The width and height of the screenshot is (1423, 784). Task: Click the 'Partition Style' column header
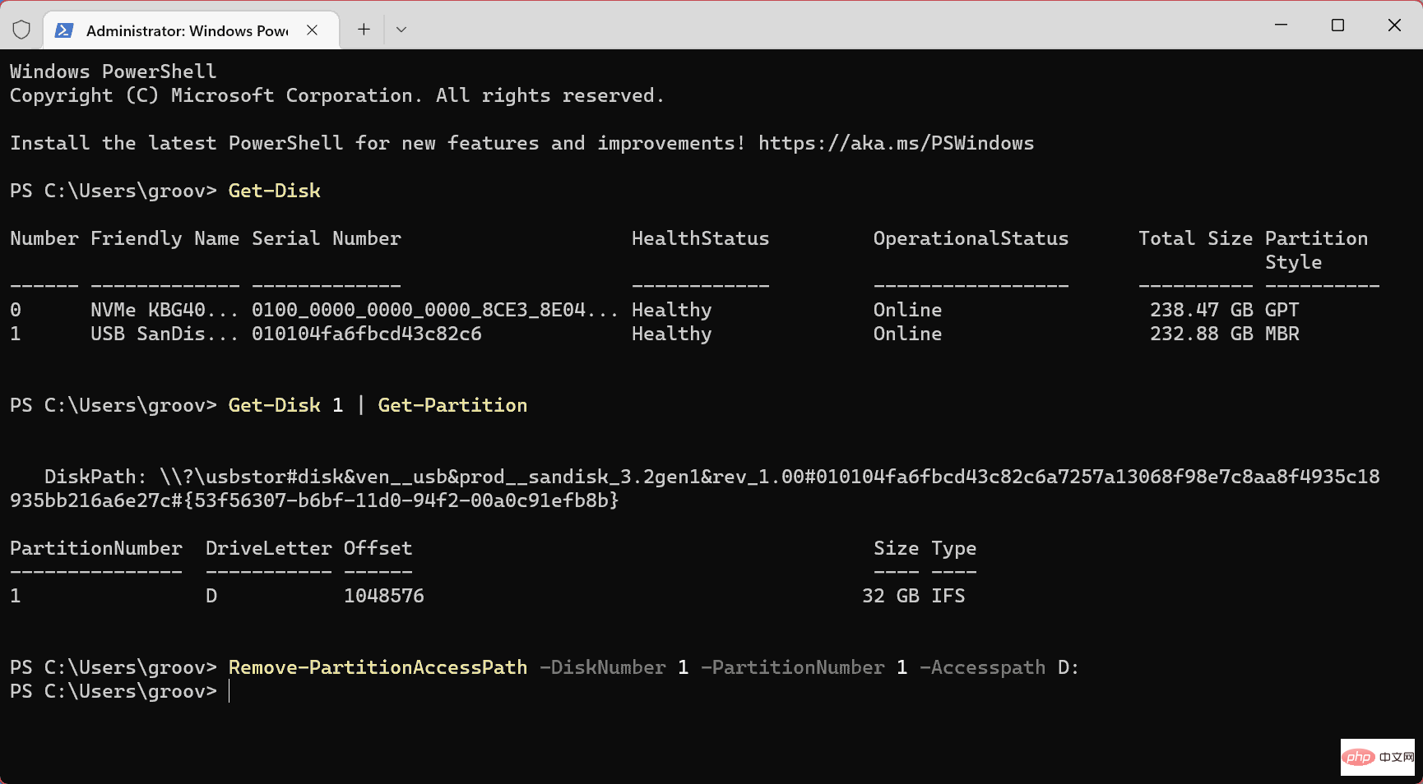[x=1316, y=250]
